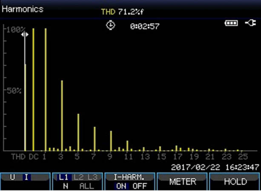Turn I-HARM to ON
This screenshot has height=191, width=261.
coord(121,186)
